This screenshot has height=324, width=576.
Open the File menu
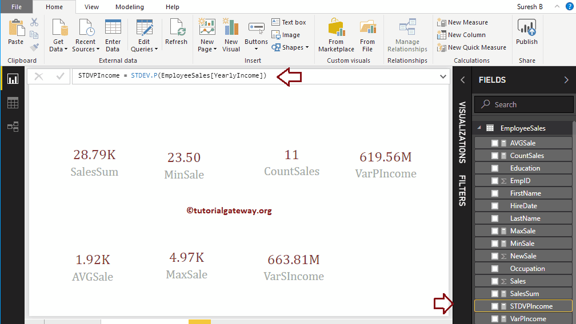tap(17, 7)
